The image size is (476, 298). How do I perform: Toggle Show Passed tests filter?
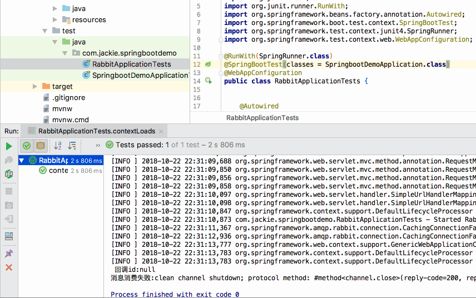point(26,146)
